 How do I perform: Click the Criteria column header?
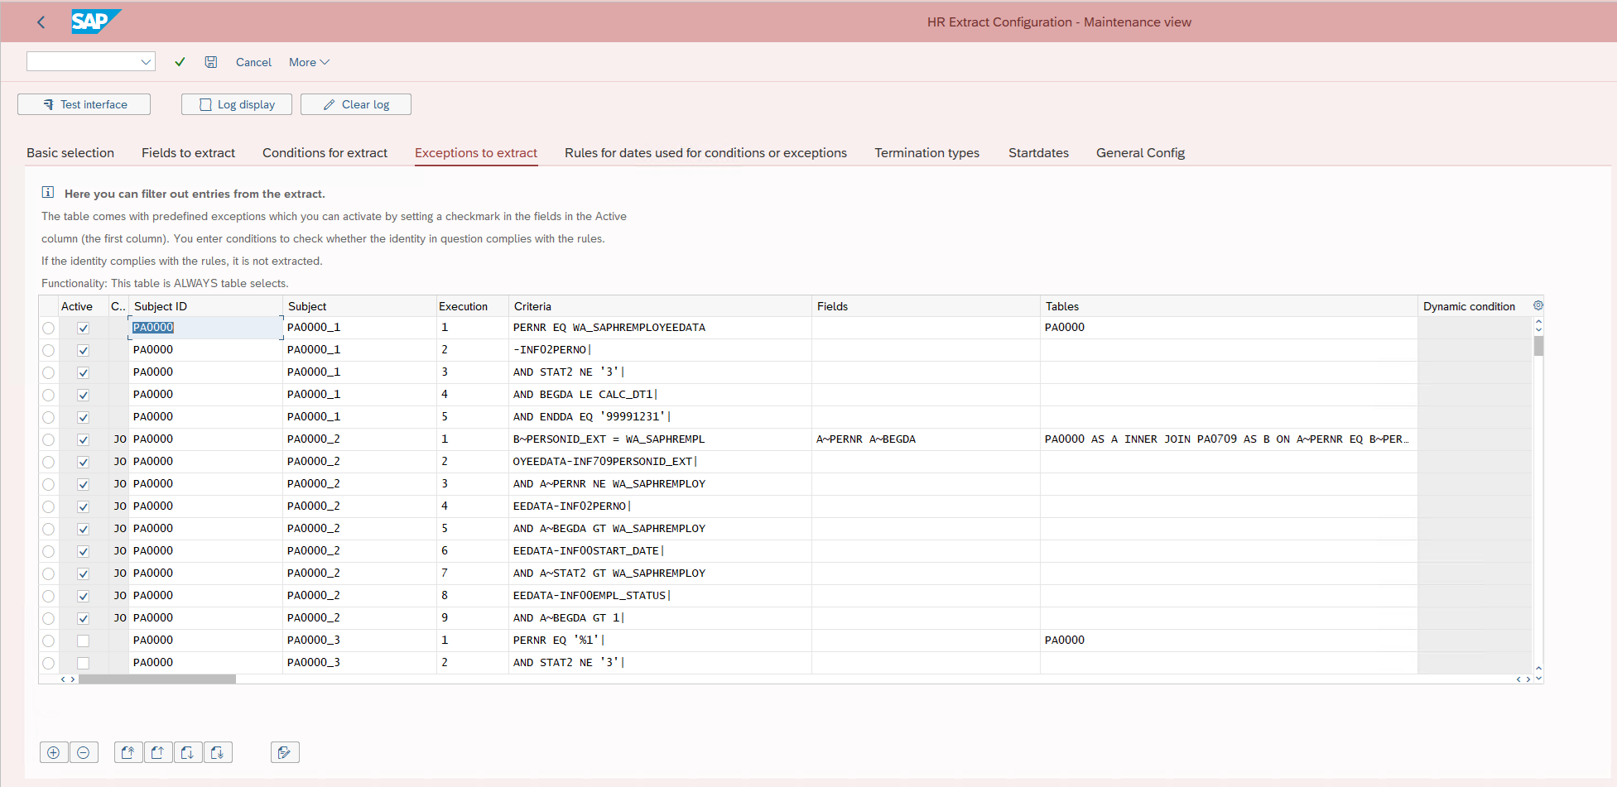click(660, 306)
